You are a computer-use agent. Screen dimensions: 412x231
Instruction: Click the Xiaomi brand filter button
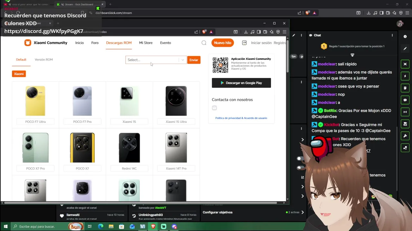(19, 74)
